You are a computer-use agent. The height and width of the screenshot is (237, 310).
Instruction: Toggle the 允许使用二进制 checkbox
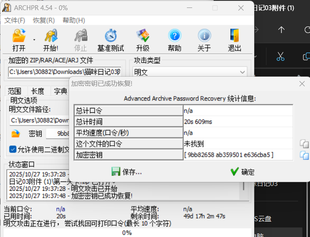click(x=13, y=149)
